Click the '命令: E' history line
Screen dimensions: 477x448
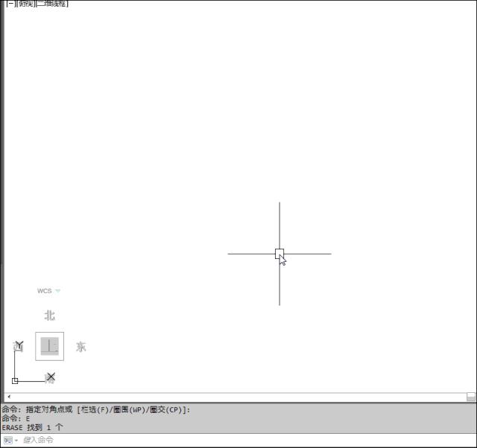[16, 419]
